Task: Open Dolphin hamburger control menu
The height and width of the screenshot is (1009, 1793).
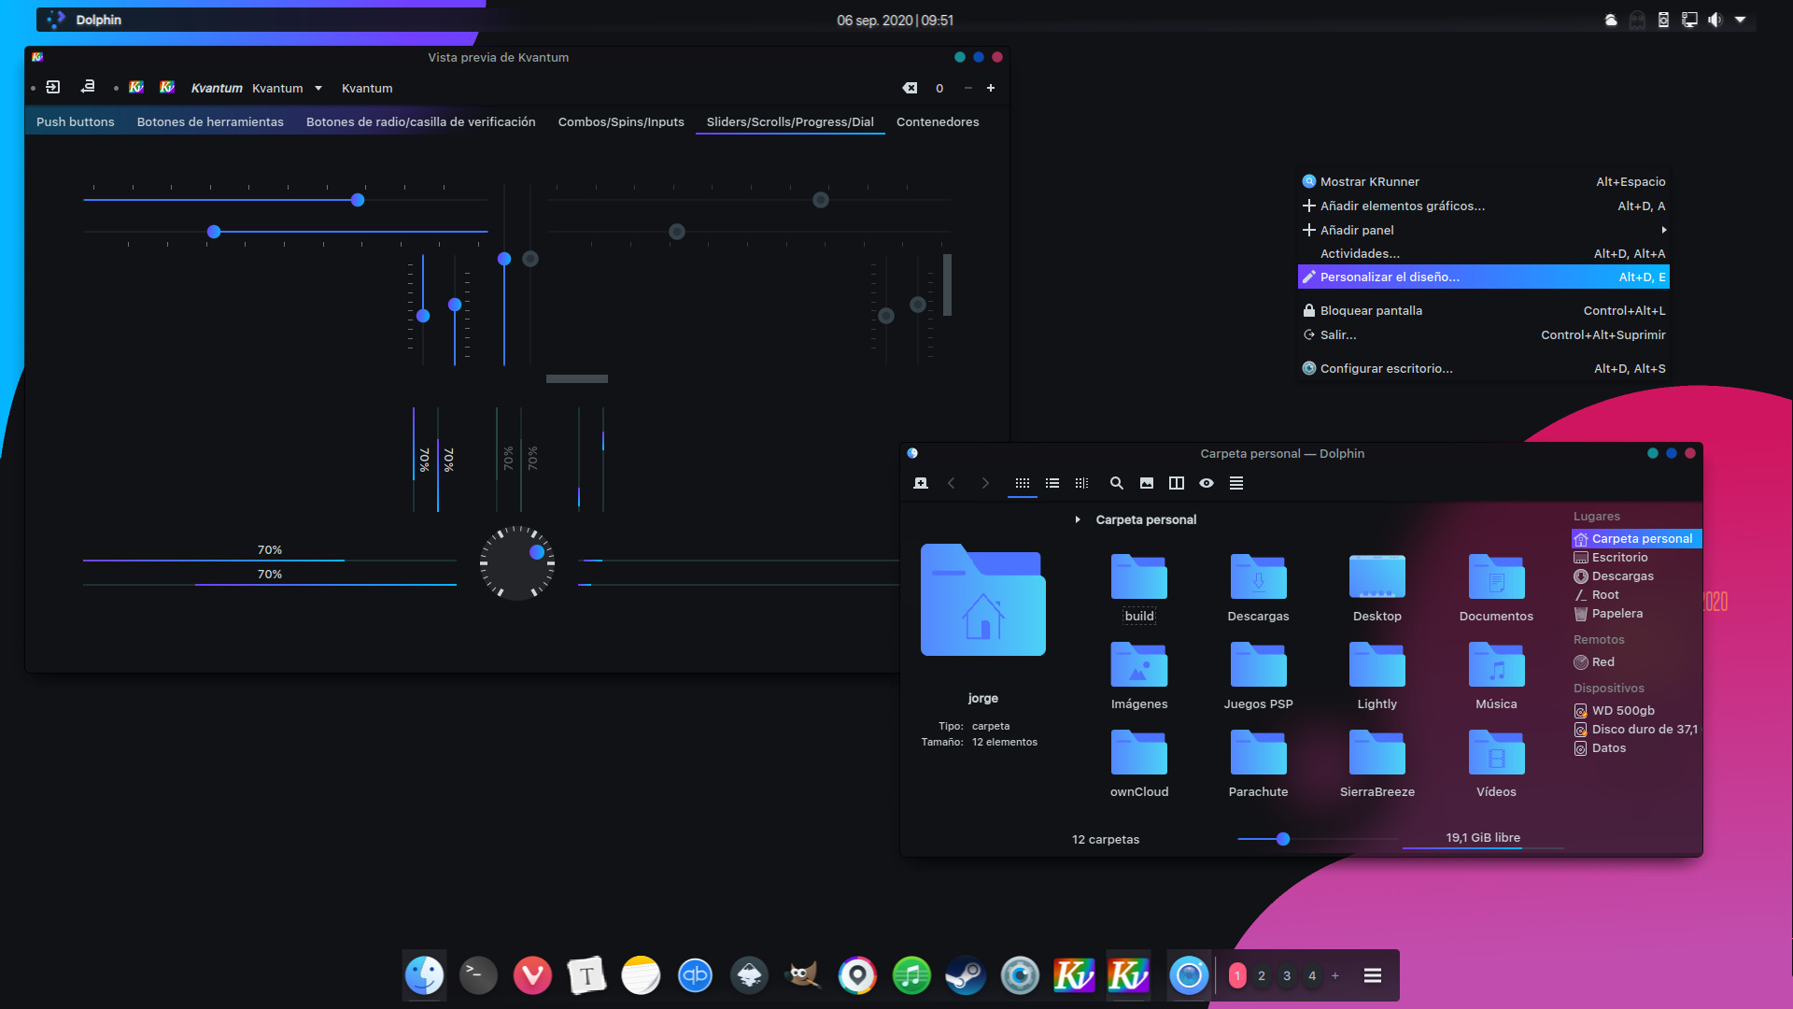Action: pyautogui.click(x=1236, y=483)
